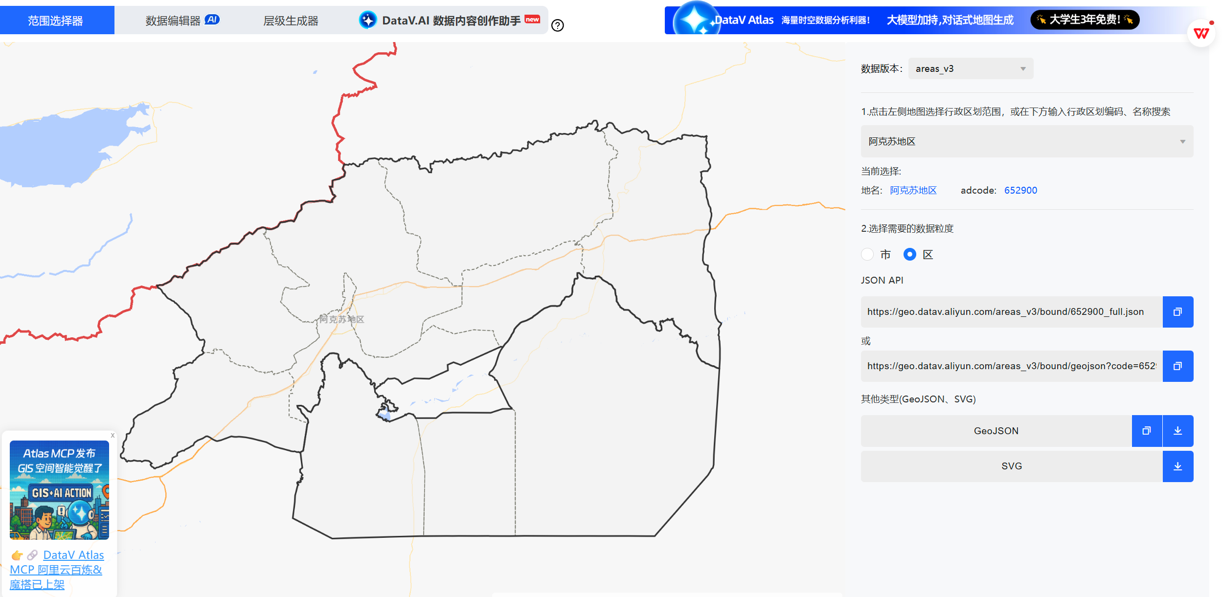Click the 652900_full.json URL field

pos(1012,312)
